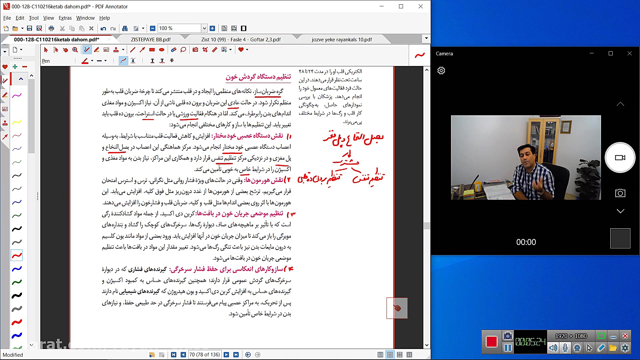Click the Find binoculars icon
This screenshot has width=640, height=360.
tap(125, 28)
